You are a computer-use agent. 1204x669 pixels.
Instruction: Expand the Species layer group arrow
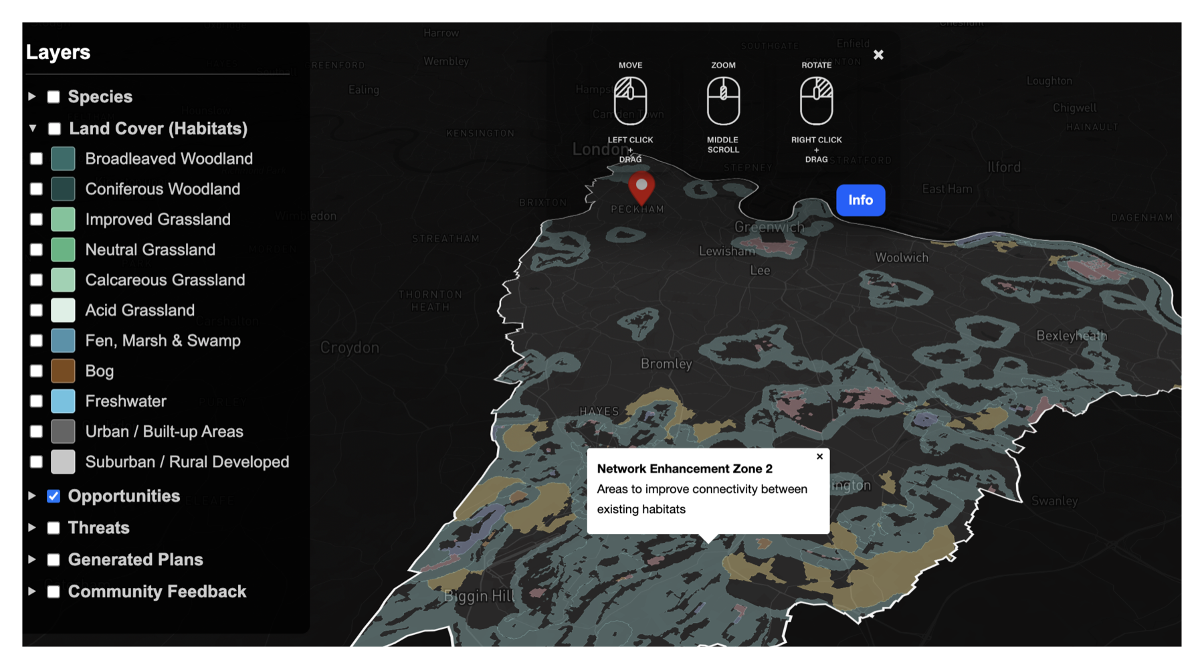tap(31, 96)
